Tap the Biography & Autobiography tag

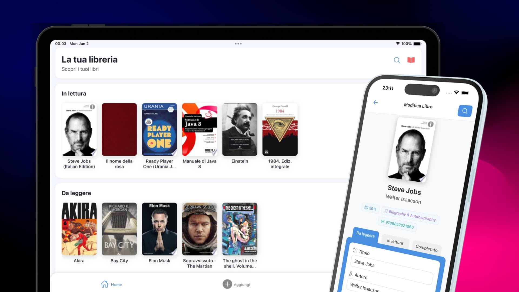coord(410,215)
